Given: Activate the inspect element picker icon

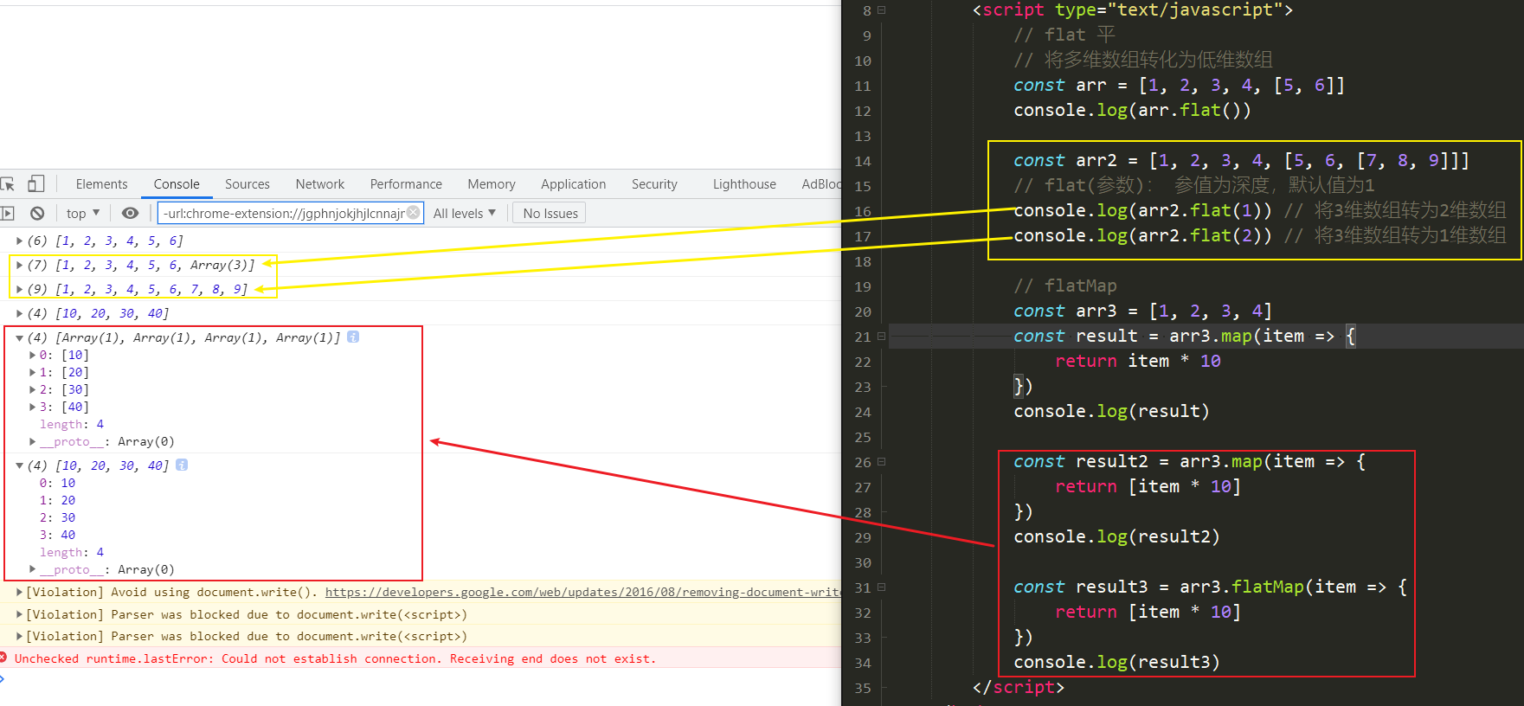Looking at the screenshot, I should tap(8, 183).
